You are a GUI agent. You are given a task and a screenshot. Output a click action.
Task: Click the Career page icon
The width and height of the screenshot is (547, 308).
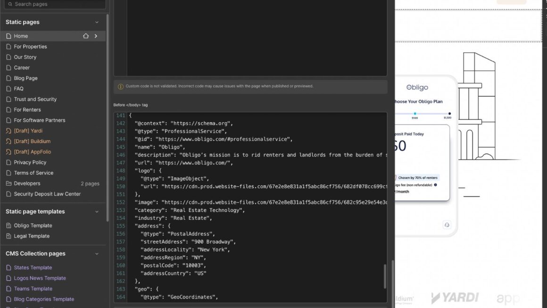(8, 67)
